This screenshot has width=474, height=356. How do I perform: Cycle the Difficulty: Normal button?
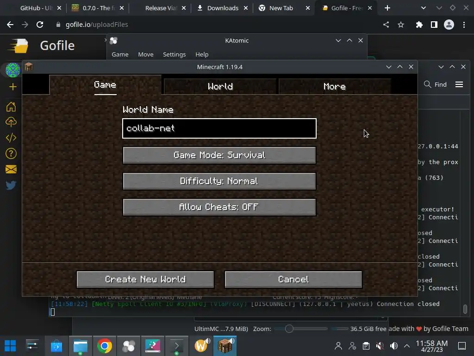click(x=219, y=181)
